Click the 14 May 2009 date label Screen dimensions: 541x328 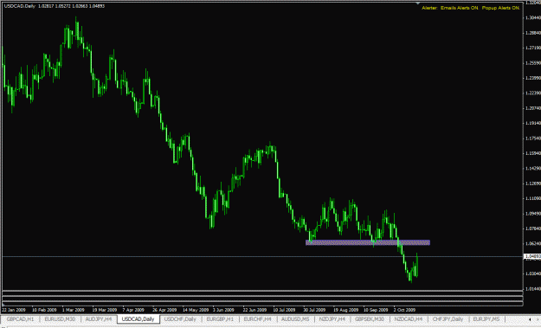tap(196, 310)
